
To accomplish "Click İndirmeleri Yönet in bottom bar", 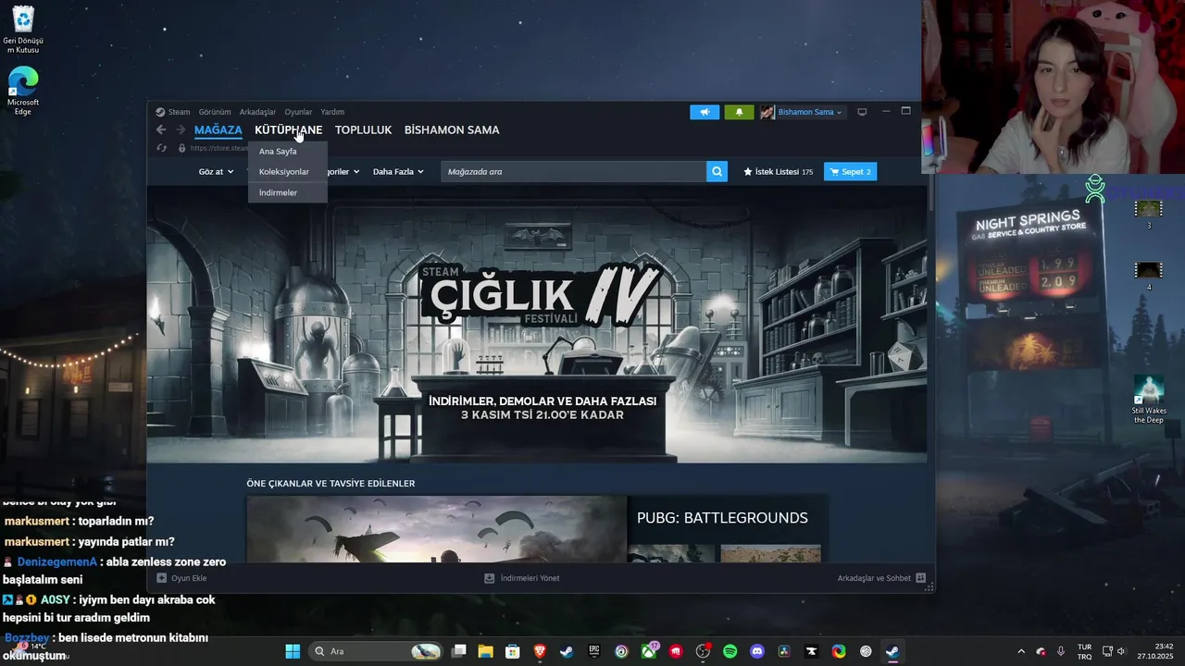I will pos(522,578).
